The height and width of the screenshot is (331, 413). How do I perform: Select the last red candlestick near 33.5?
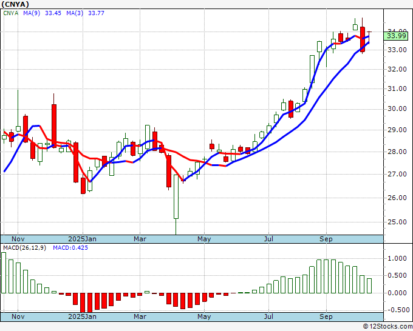tap(363, 39)
